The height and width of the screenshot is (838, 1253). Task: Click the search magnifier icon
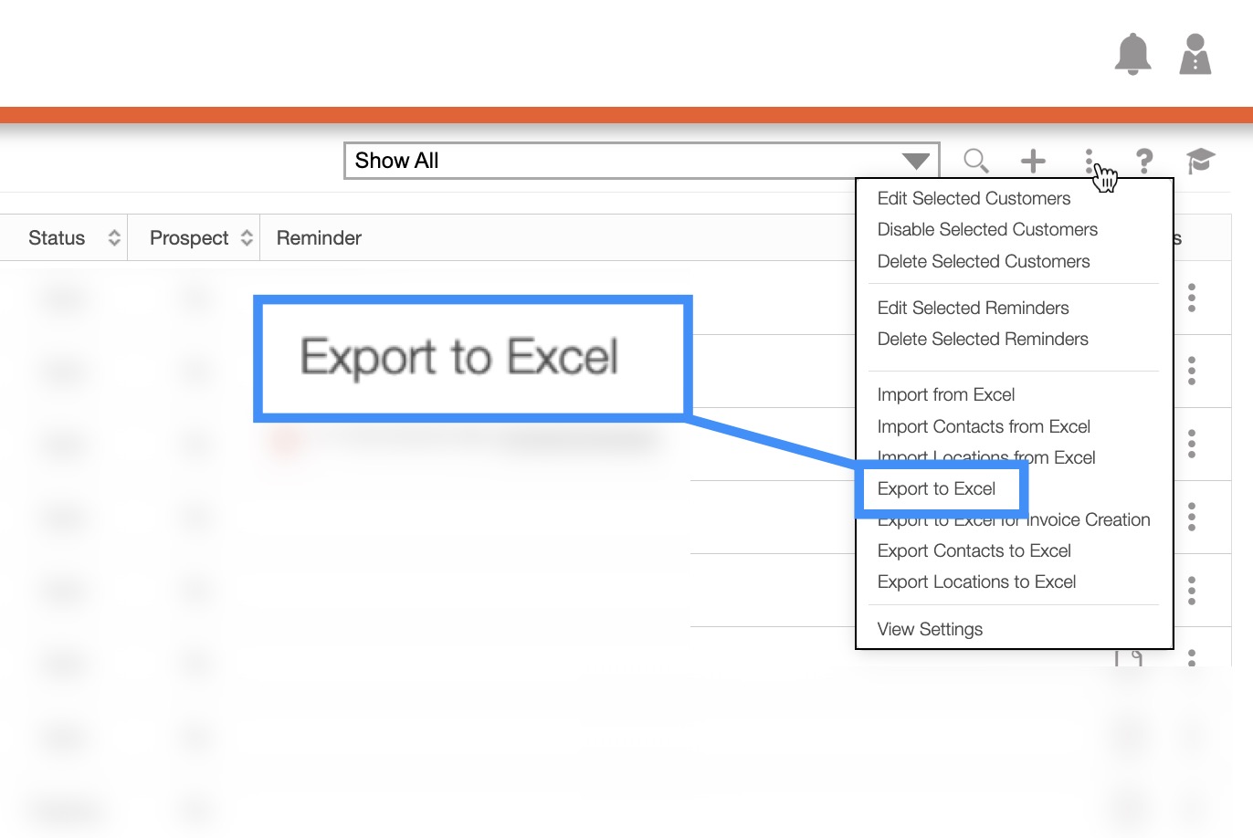[975, 162]
